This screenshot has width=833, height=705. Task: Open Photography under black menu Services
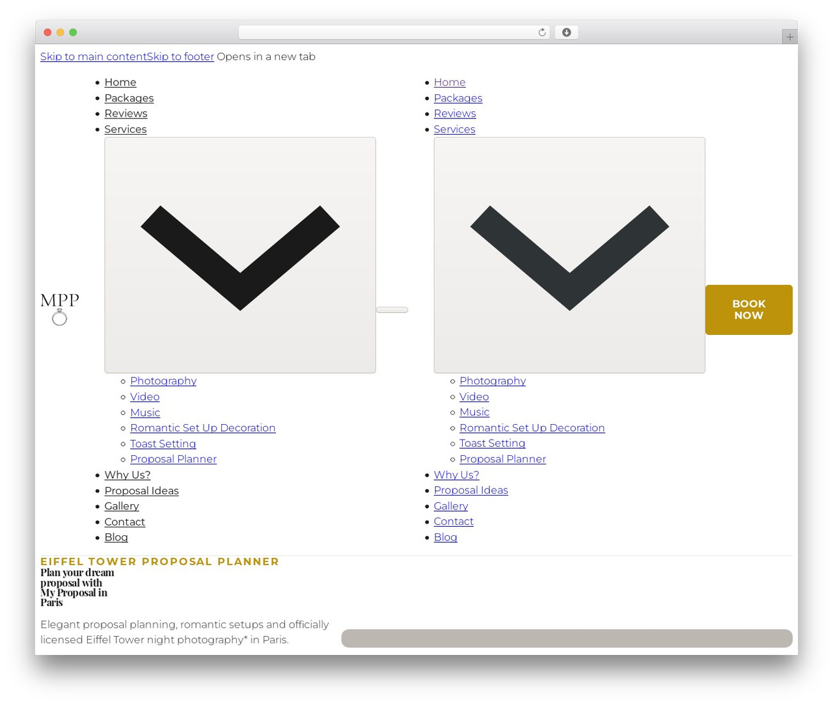point(163,380)
